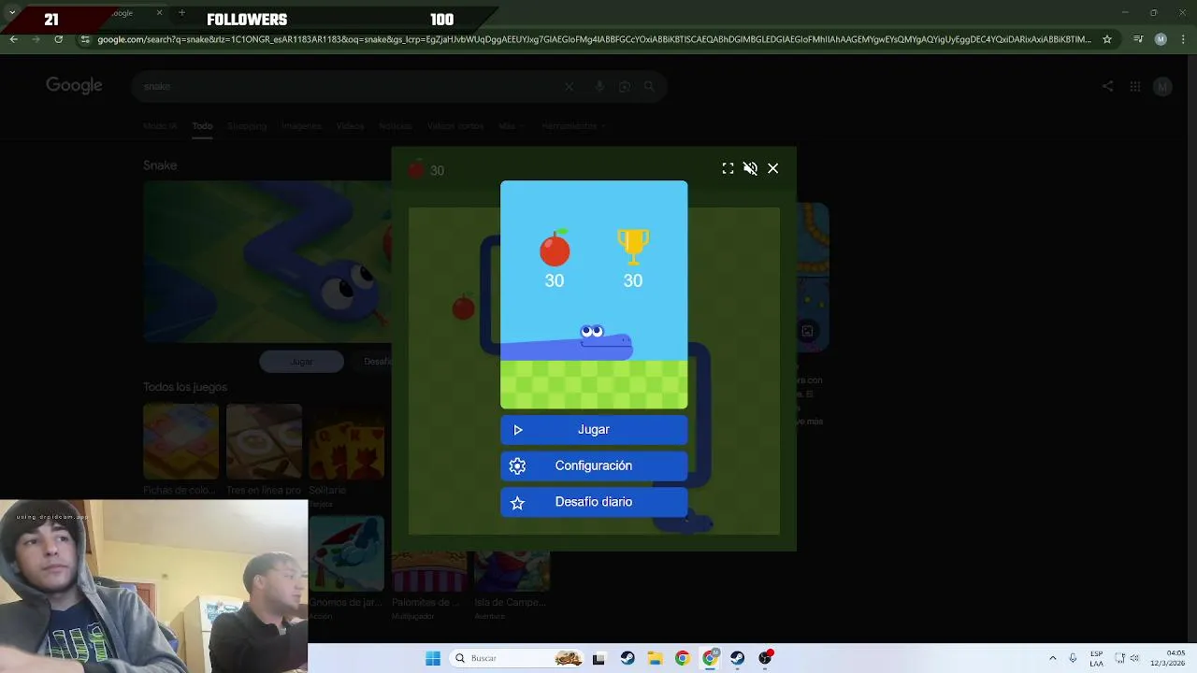1197x673 pixels.
Task: Open the Snake preview image
Action: click(267, 262)
